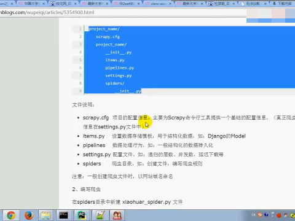Open Chrome from the taskbar
Screen dimensions: 295x221
[11, 215]
